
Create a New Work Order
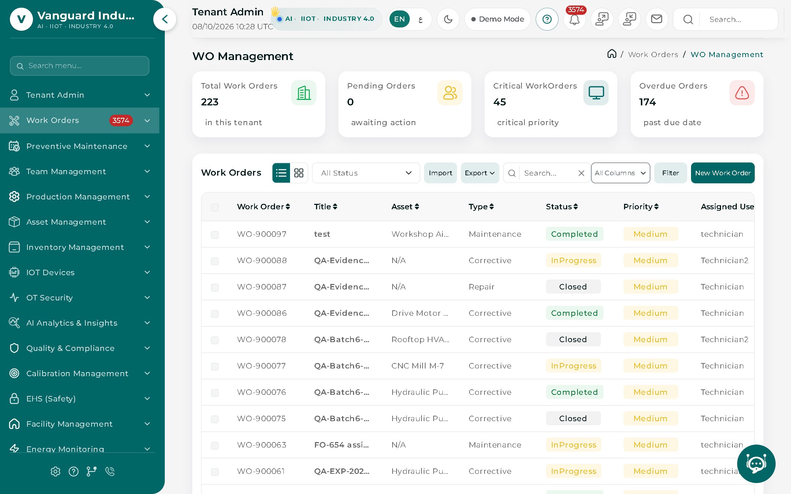coord(723,173)
